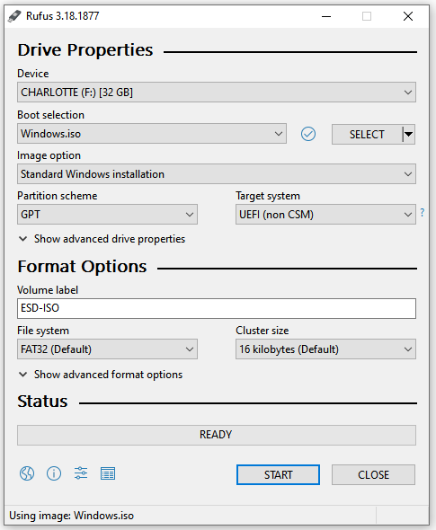
Task: Open the About information icon
Action: (x=54, y=473)
